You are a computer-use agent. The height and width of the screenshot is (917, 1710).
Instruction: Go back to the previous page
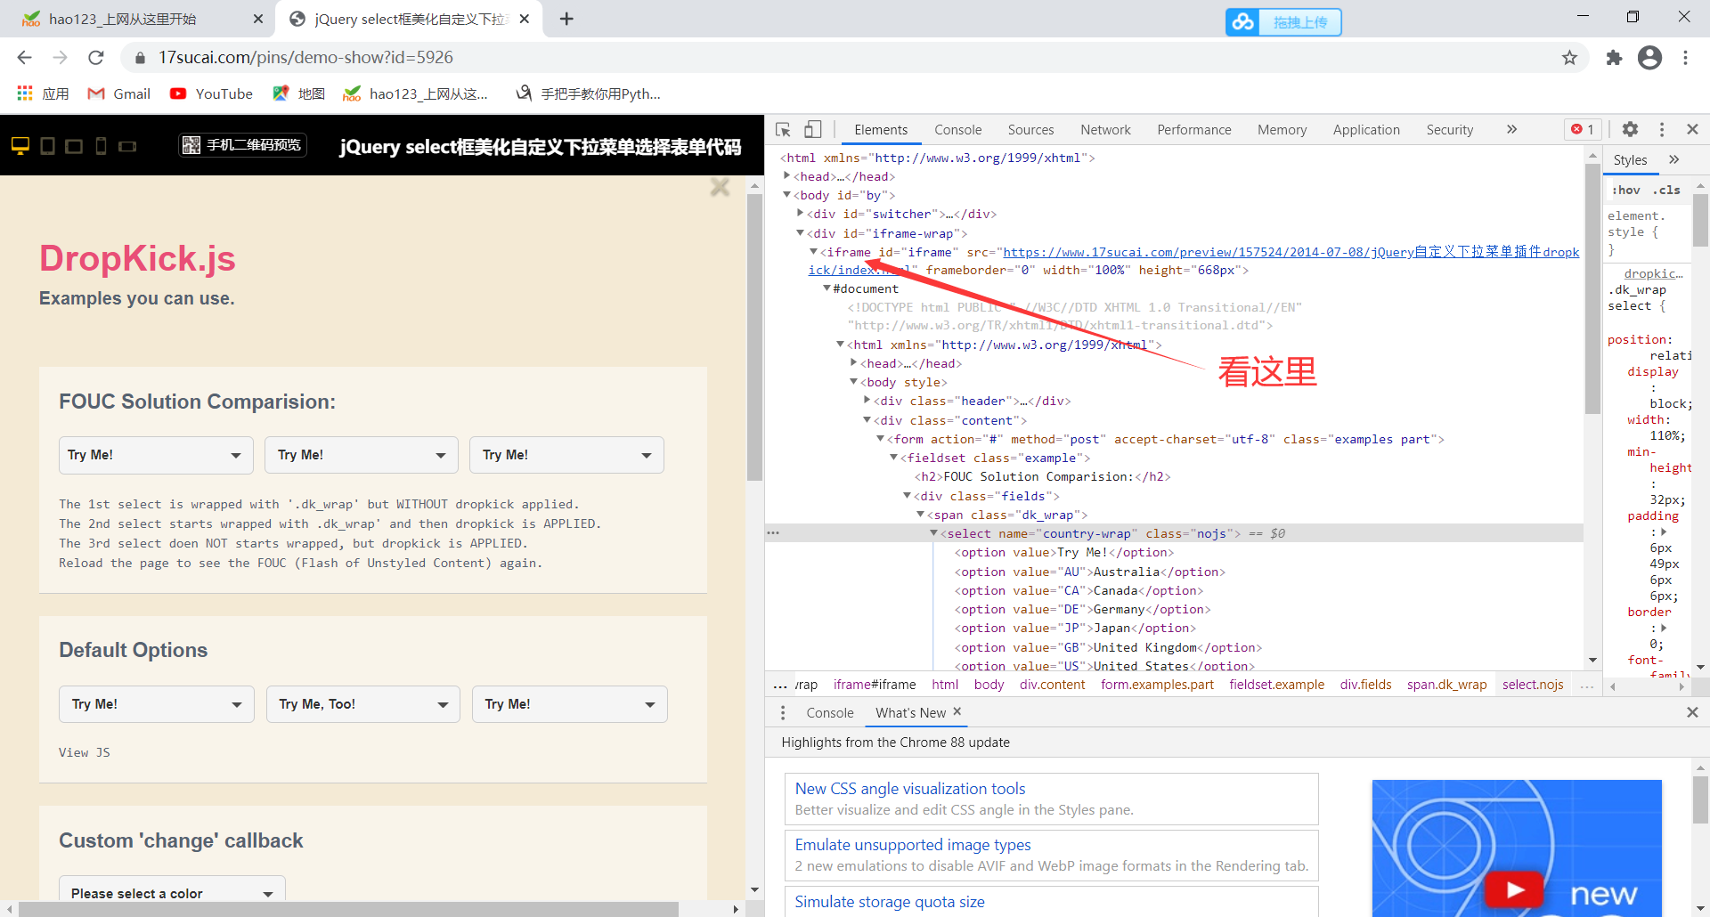coord(24,58)
